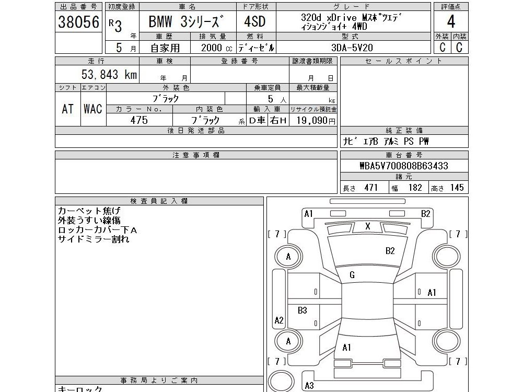Select the A3 mark on the rear bumper

click(309, 386)
